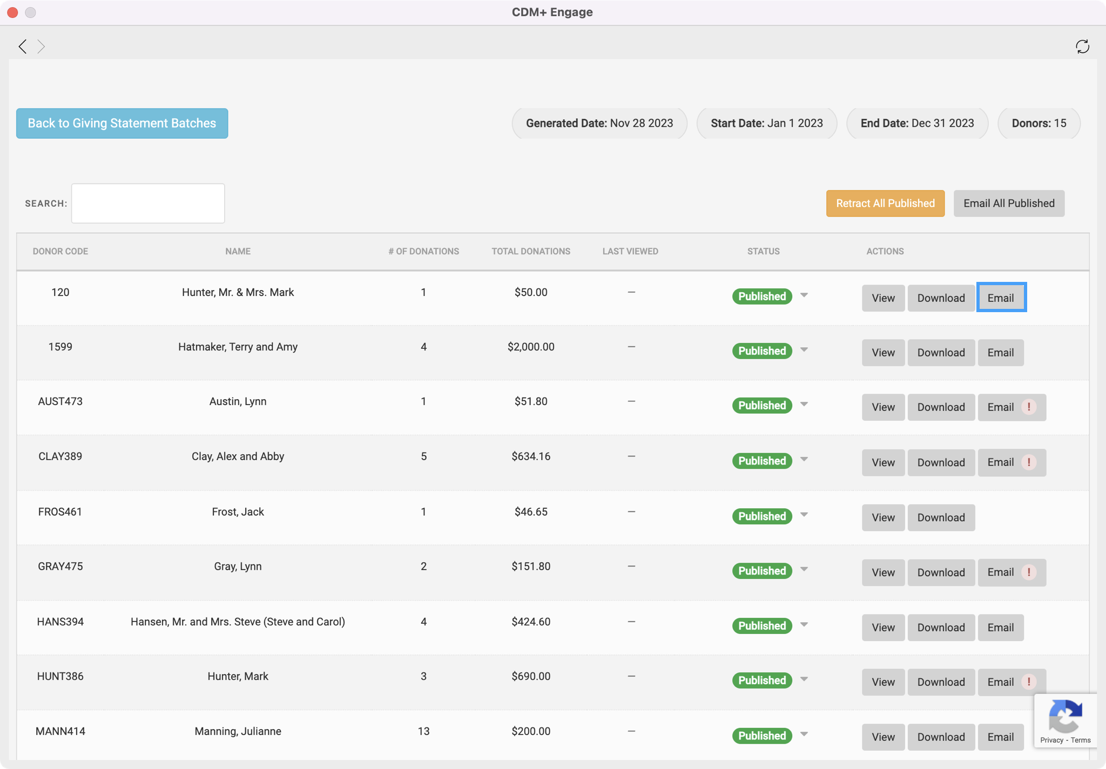1106x769 pixels.
Task: Open status dropdown for Hatmaker, Terry
Action: coord(804,350)
